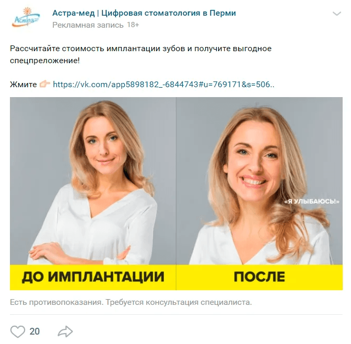
Task: Click the word Жмите before the link
Action: click(x=24, y=85)
